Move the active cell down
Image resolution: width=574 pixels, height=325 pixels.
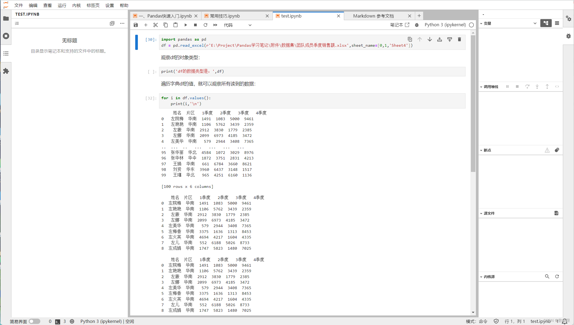click(430, 40)
